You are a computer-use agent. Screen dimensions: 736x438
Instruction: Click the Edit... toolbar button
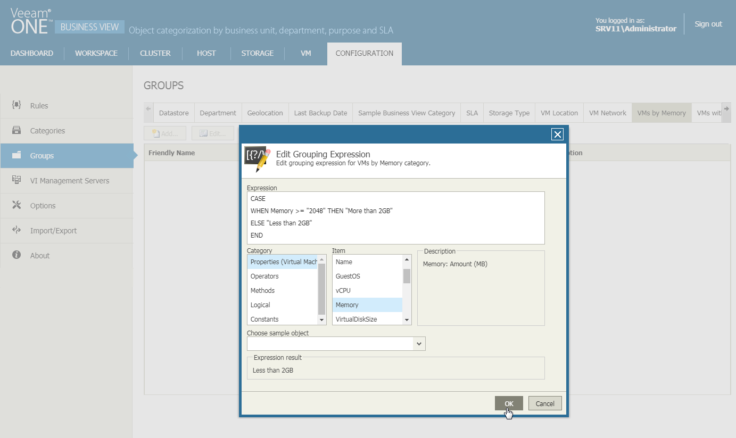coord(213,133)
